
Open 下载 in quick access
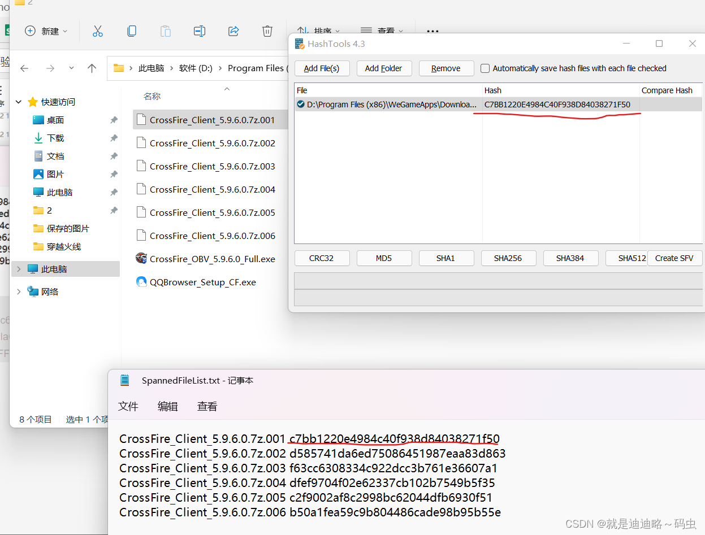tap(55, 138)
